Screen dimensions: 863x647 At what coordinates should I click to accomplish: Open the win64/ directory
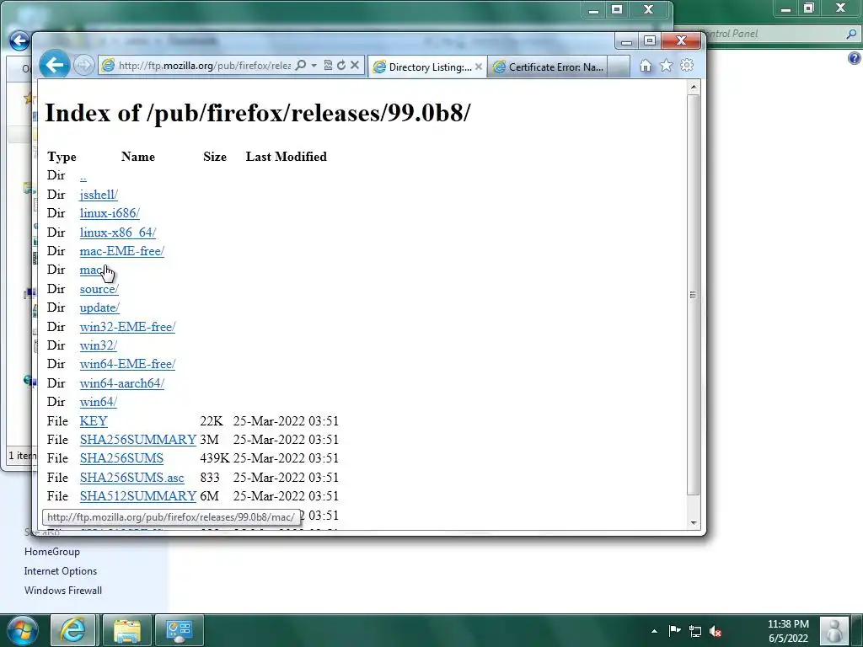tap(98, 402)
